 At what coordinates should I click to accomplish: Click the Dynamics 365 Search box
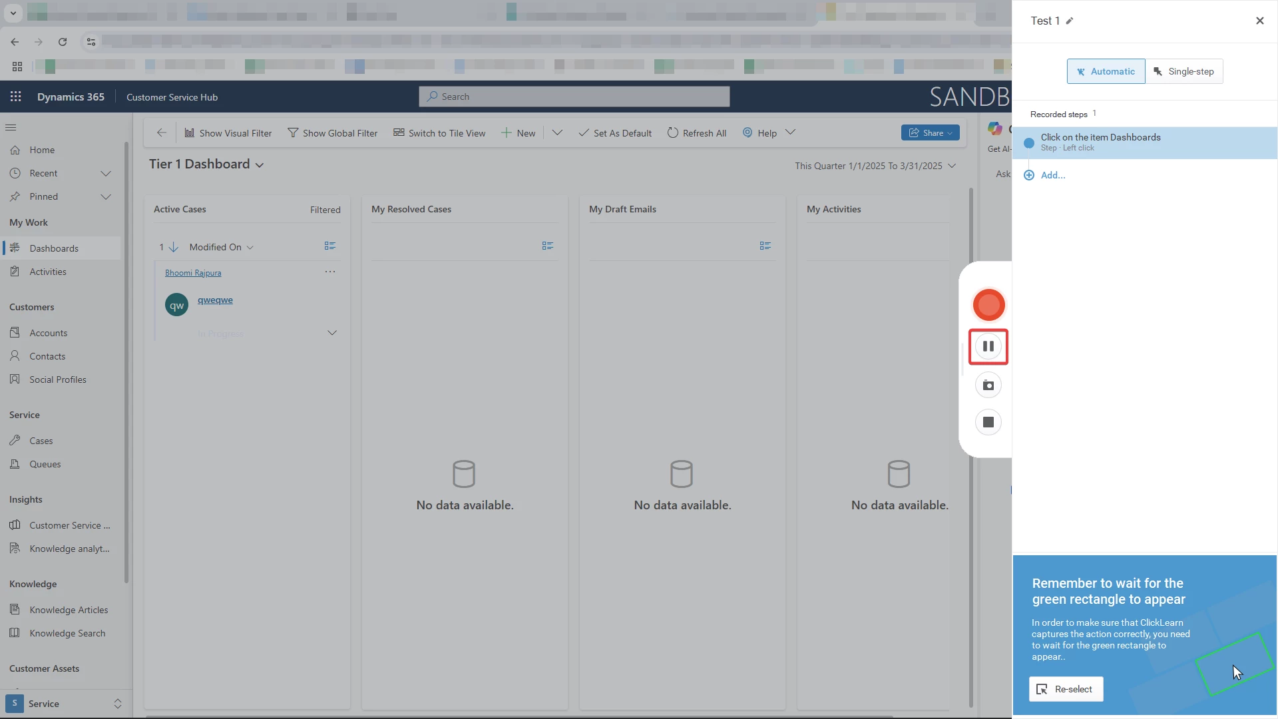pyautogui.click(x=574, y=97)
